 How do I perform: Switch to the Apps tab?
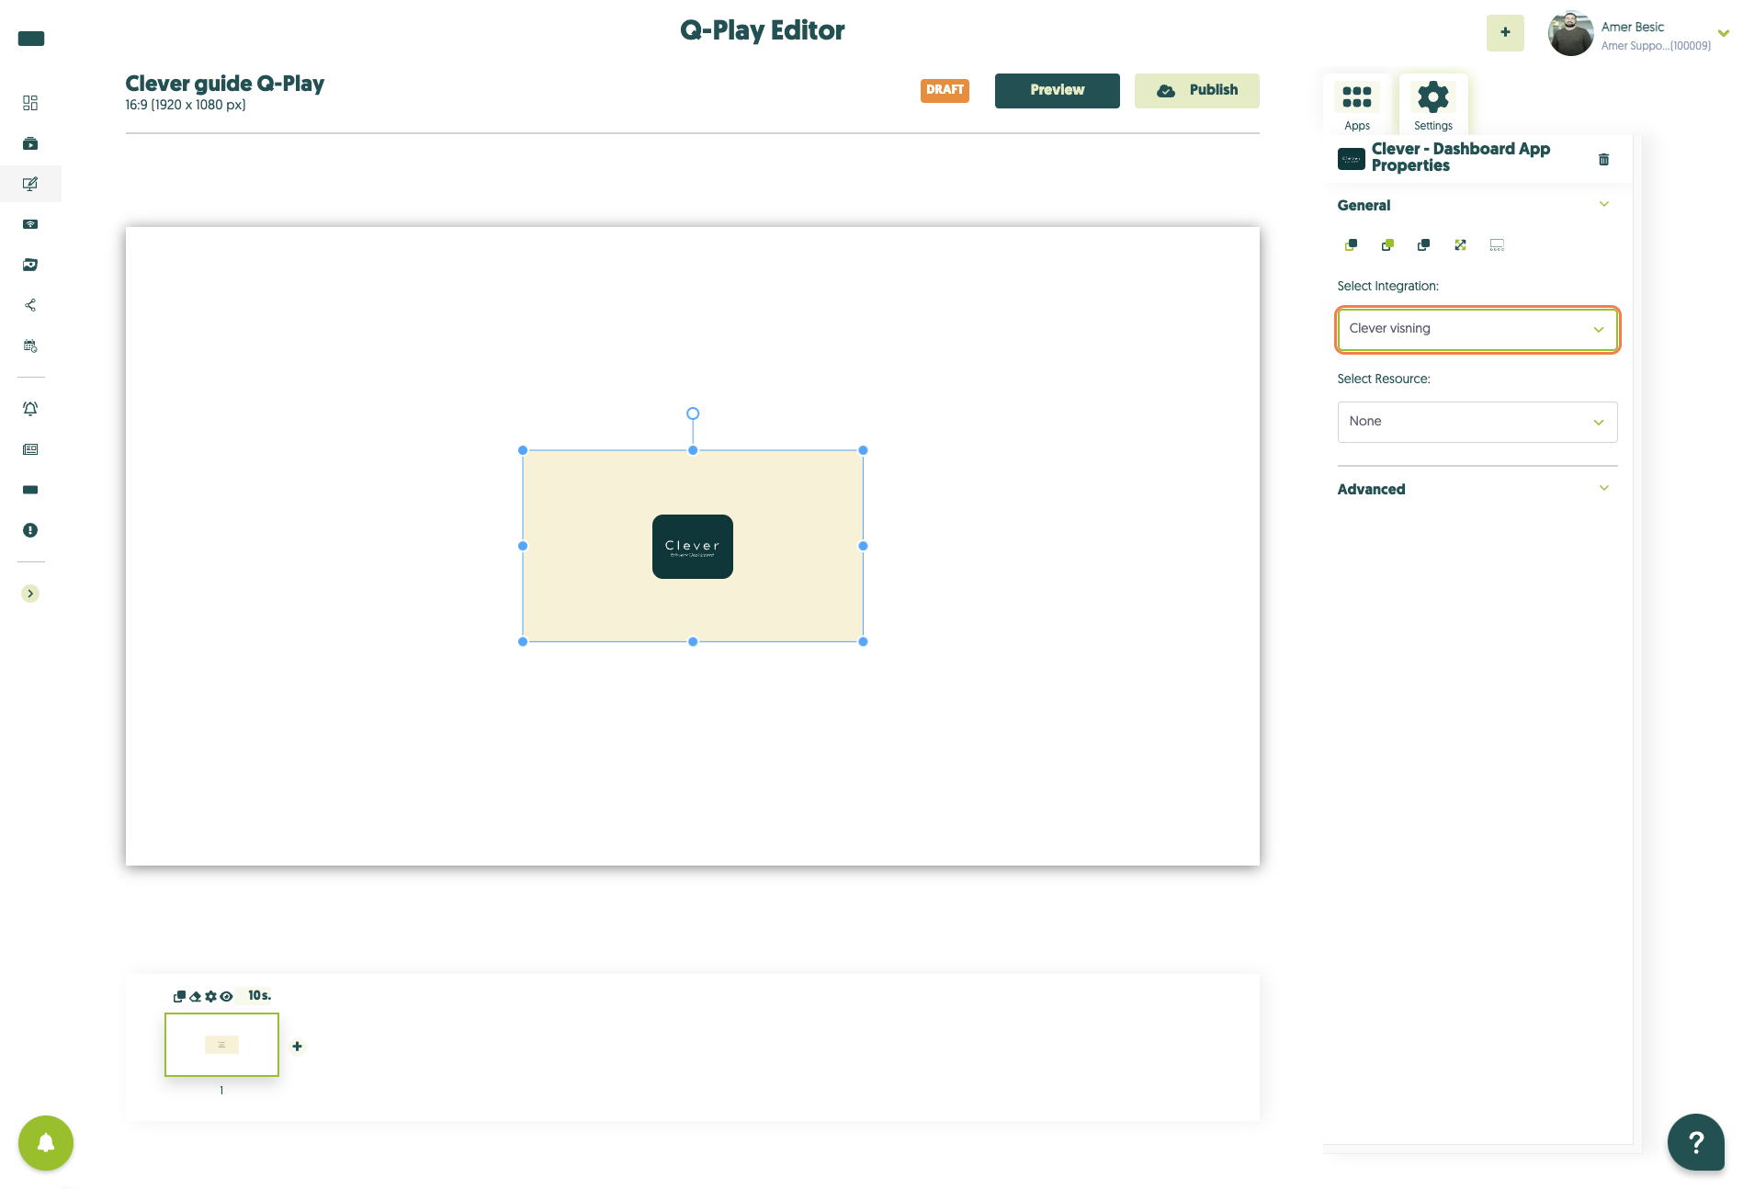click(1357, 106)
